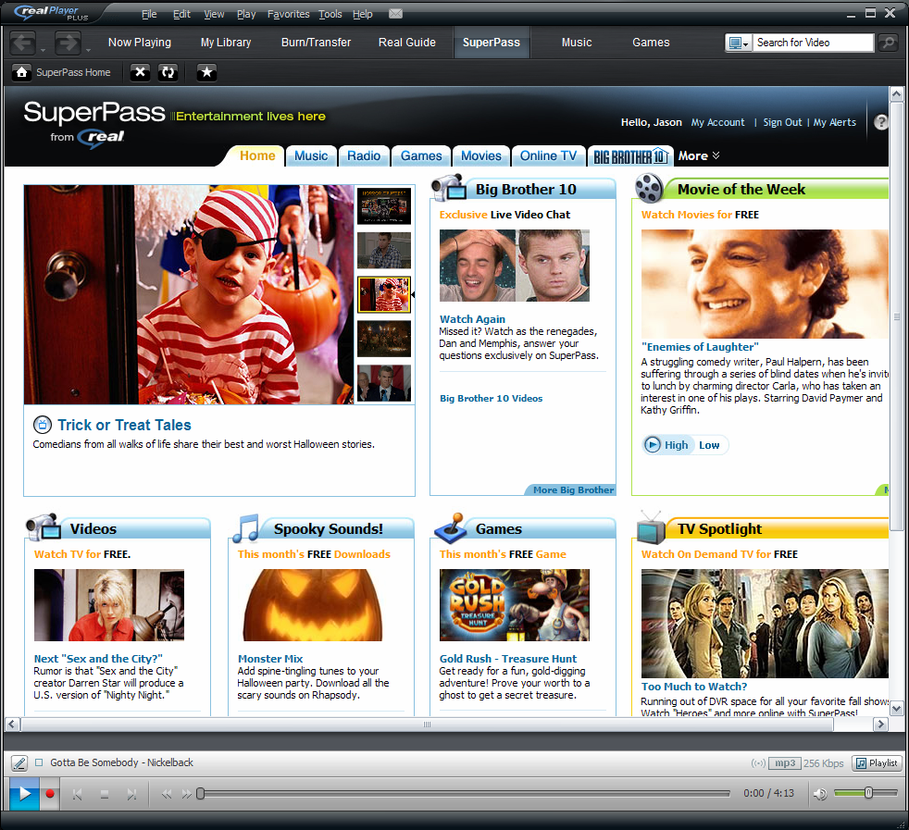Open clip info edit pencil icon
Screen dimensions: 909x830
coord(19,763)
